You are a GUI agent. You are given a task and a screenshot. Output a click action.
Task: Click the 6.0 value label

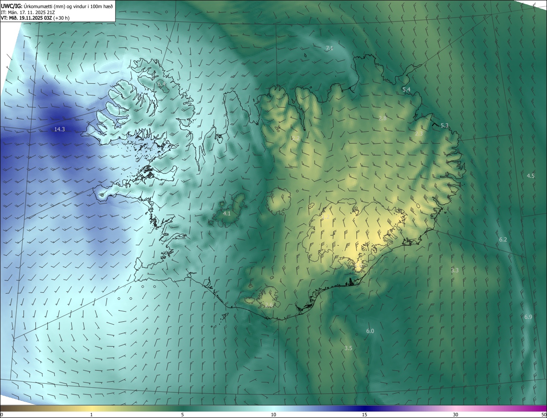pyautogui.click(x=370, y=331)
